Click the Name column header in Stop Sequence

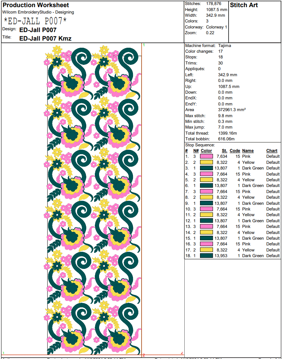point(248,151)
